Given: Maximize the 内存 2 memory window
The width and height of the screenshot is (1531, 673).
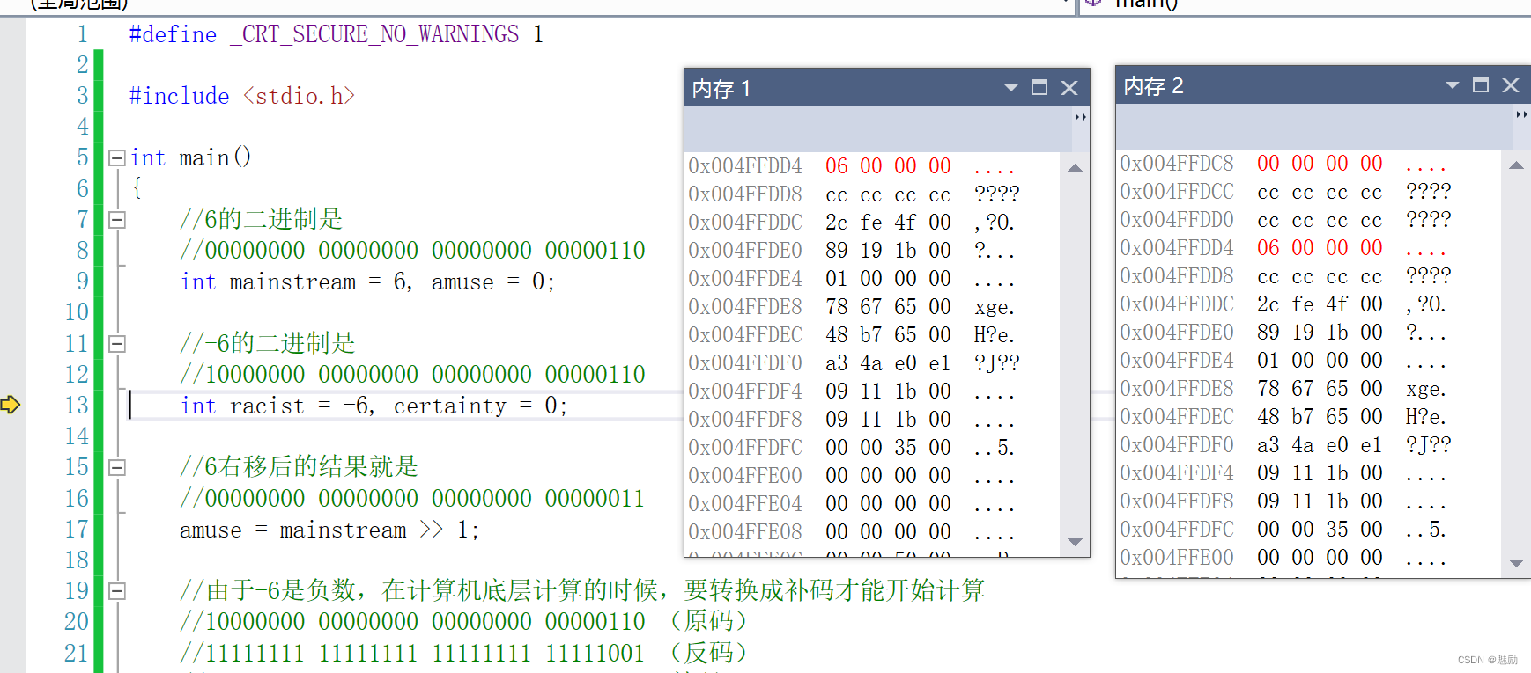Looking at the screenshot, I should point(1481,85).
